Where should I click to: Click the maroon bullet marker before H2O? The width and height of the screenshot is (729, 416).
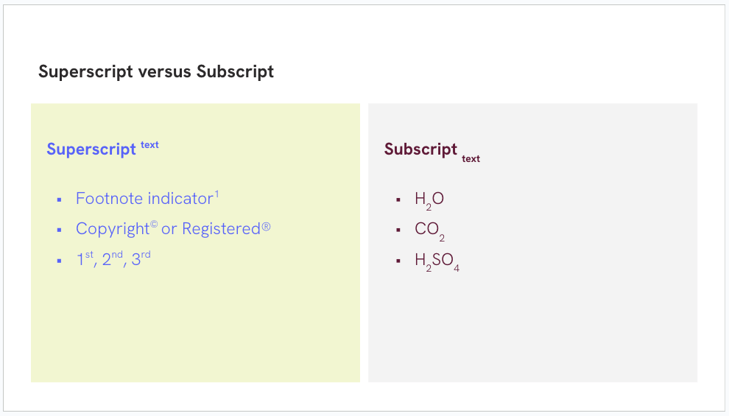pos(398,200)
